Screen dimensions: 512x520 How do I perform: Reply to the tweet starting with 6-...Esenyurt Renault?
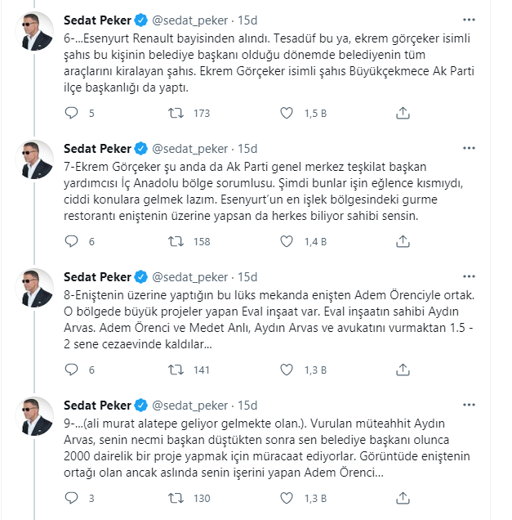(71, 113)
